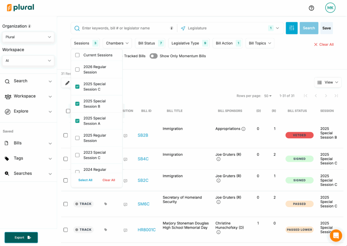Expand the Bill Topics filter dropdown
This screenshot has width=347, height=246.
click(260, 43)
